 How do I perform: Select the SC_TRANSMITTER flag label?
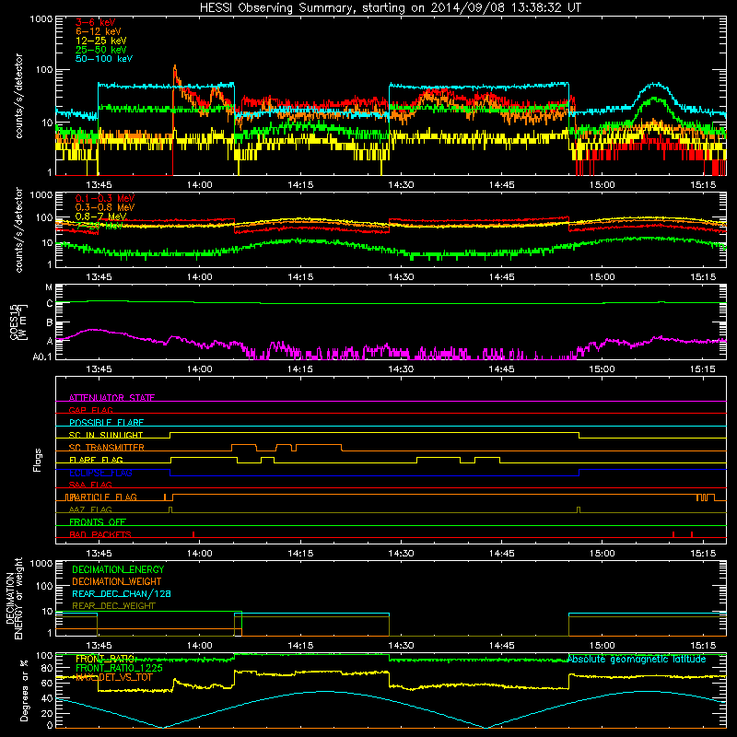pyautogui.click(x=106, y=448)
